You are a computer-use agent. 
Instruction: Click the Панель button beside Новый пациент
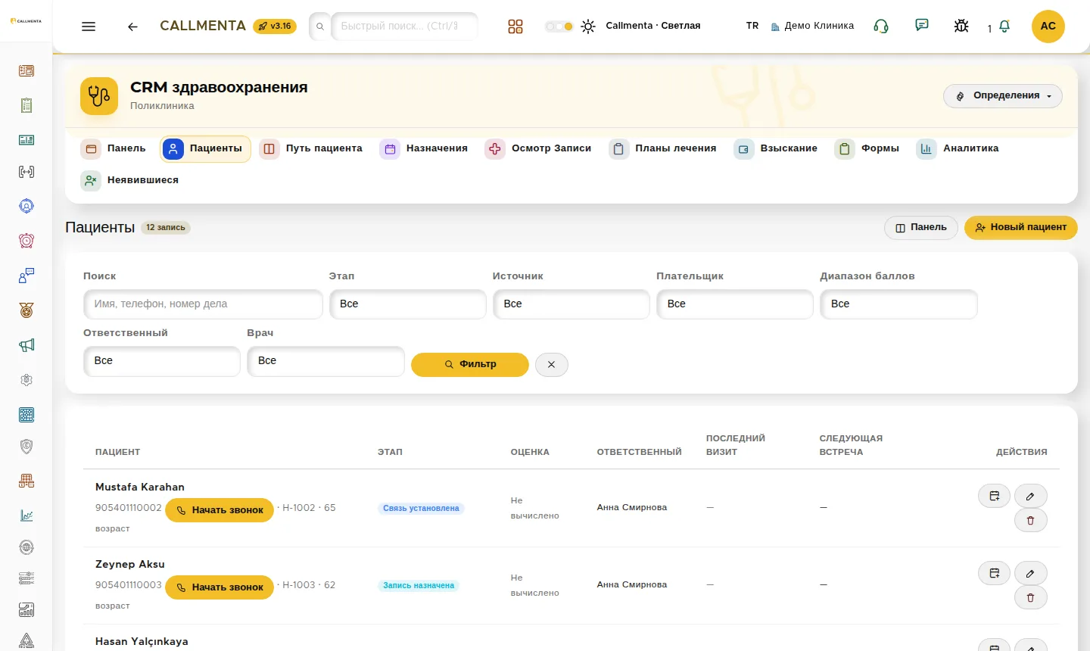pos(921,228)
